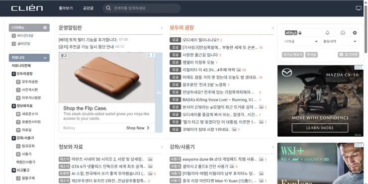Open notifications via the bell icon

327,33
